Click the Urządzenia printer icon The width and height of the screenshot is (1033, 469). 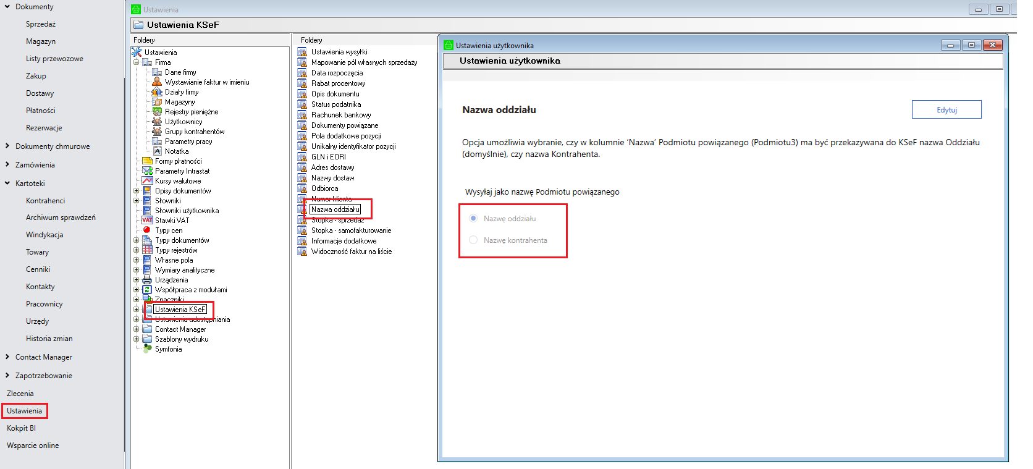[x=147, y=280]
